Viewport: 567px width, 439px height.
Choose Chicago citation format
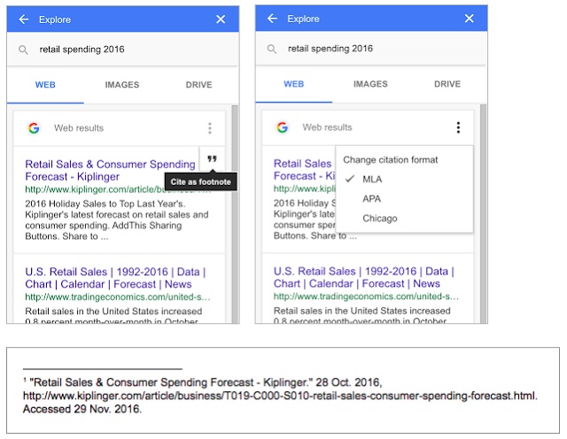tap(379, 219)
